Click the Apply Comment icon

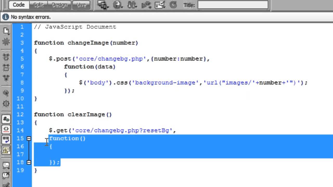6,165
